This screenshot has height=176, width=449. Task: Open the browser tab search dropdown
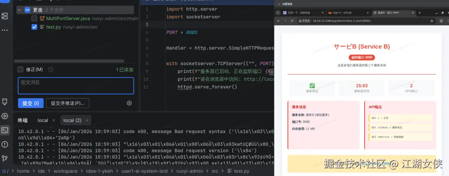point(277,13)
